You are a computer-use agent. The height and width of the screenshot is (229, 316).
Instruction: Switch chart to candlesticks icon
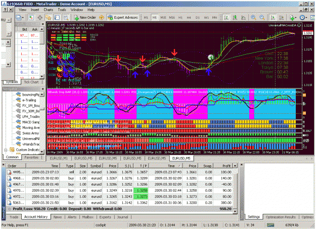[235, 18]
